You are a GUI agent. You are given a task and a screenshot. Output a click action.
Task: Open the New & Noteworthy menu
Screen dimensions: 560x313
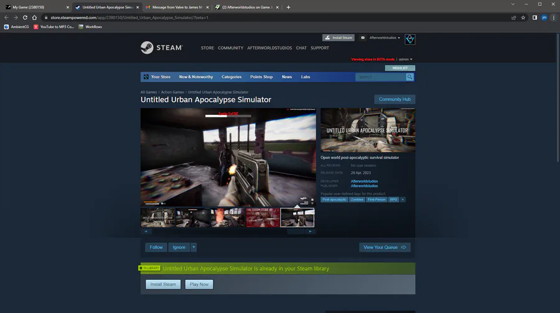point(196,77)
